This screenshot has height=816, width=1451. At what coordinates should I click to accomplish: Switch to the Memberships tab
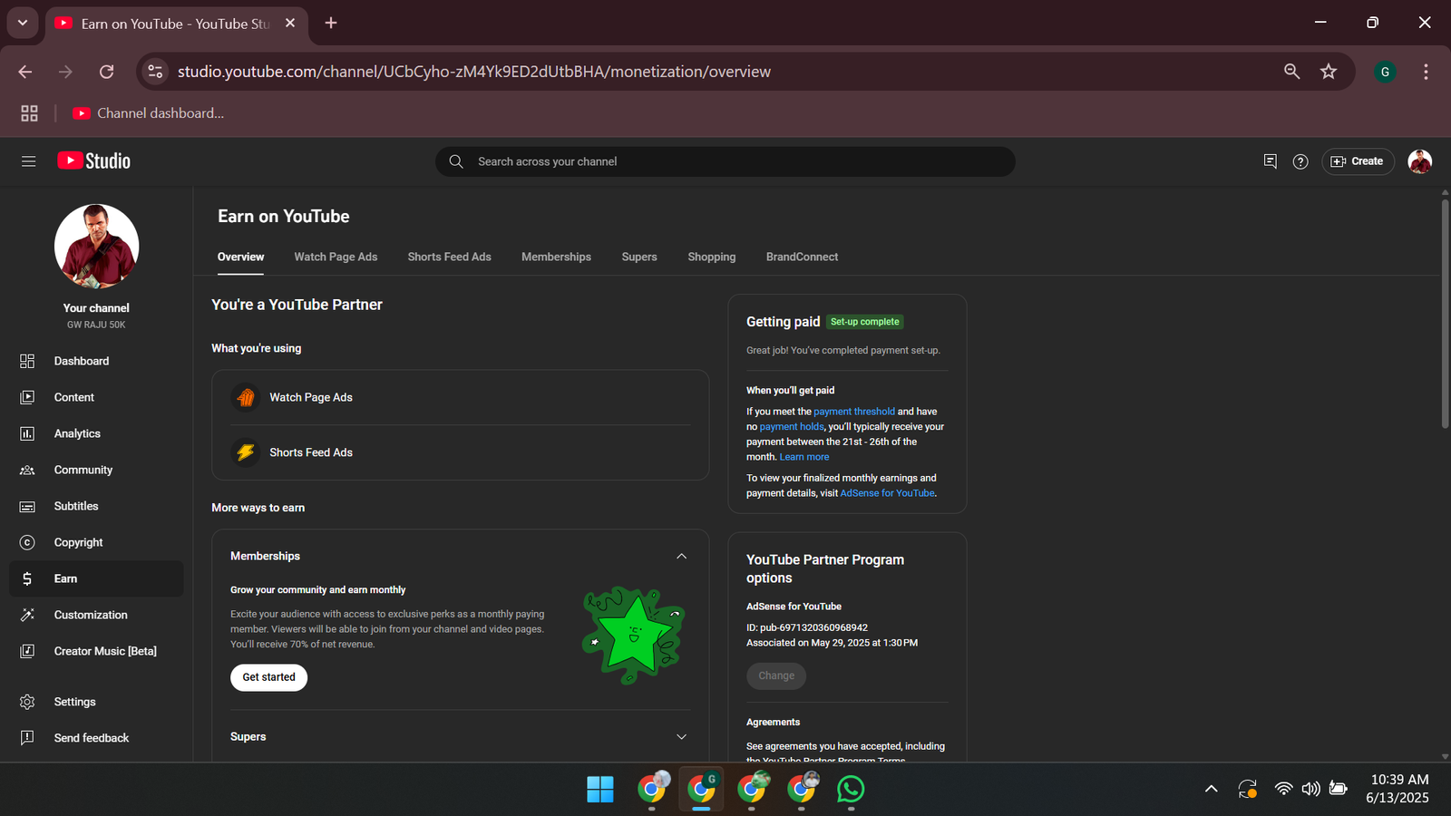pyautogui.click(x=556, y=257)
